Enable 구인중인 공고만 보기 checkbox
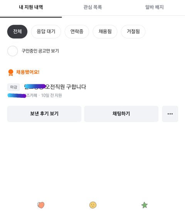Screen dimensions: 185x216 pyautogui.click(x=13, y=51)
